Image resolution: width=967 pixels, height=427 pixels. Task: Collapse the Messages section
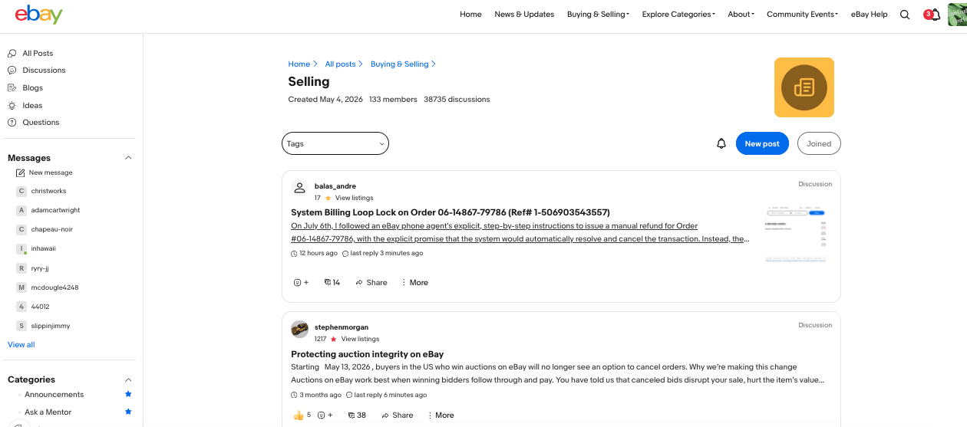[128, 158]
